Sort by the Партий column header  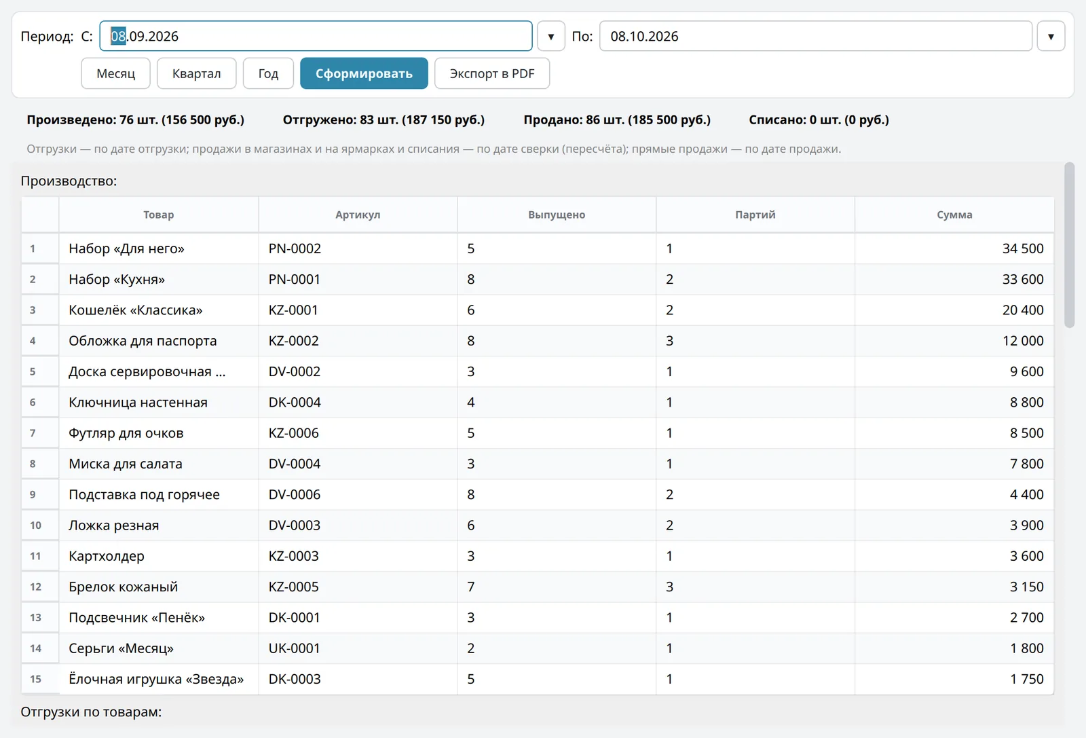(x=755, y=215)
